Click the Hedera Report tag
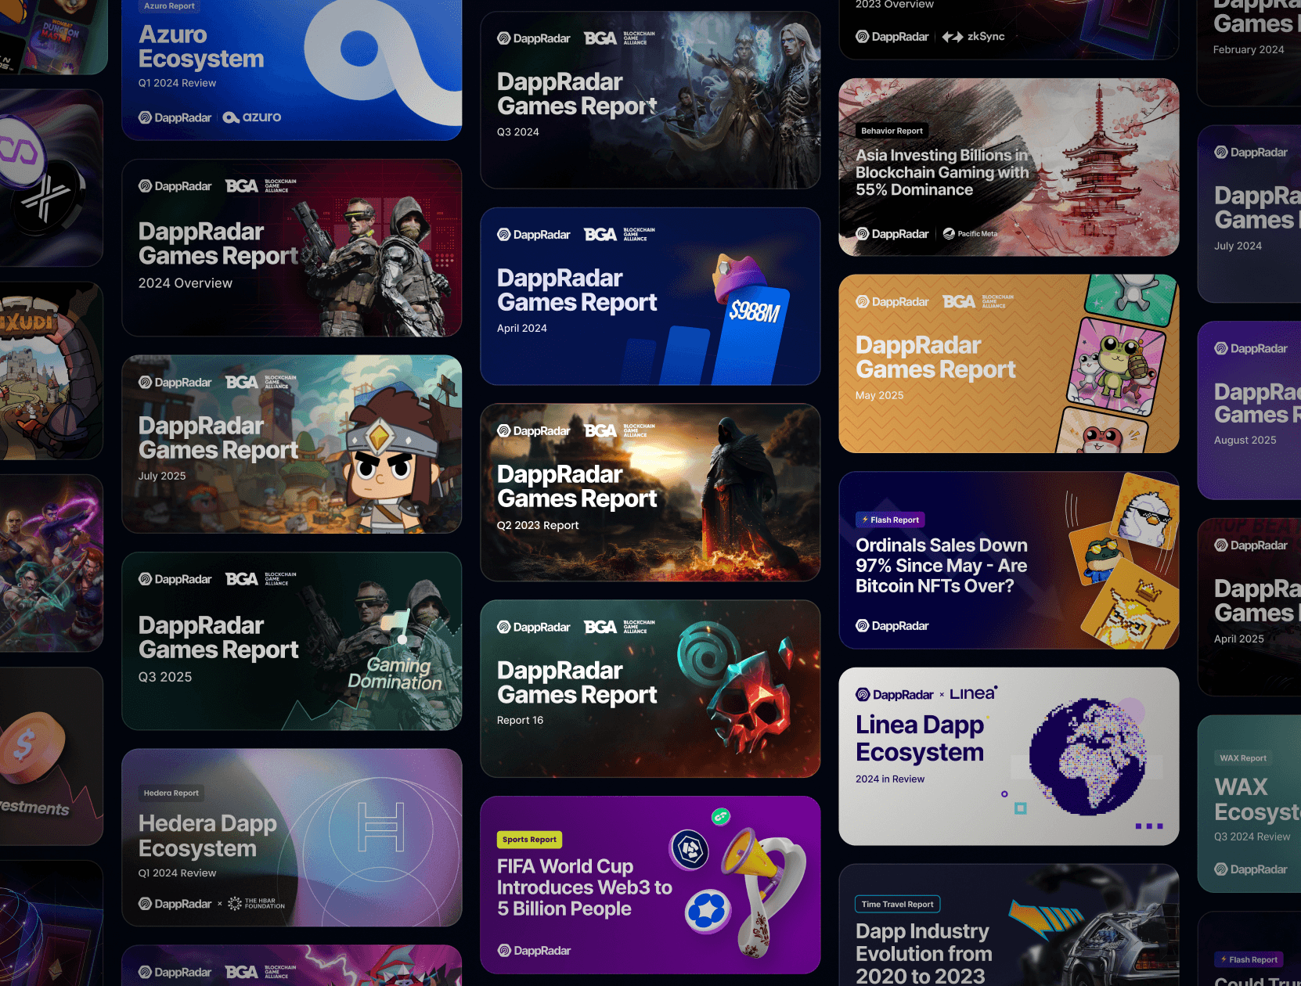 point(171,793)
